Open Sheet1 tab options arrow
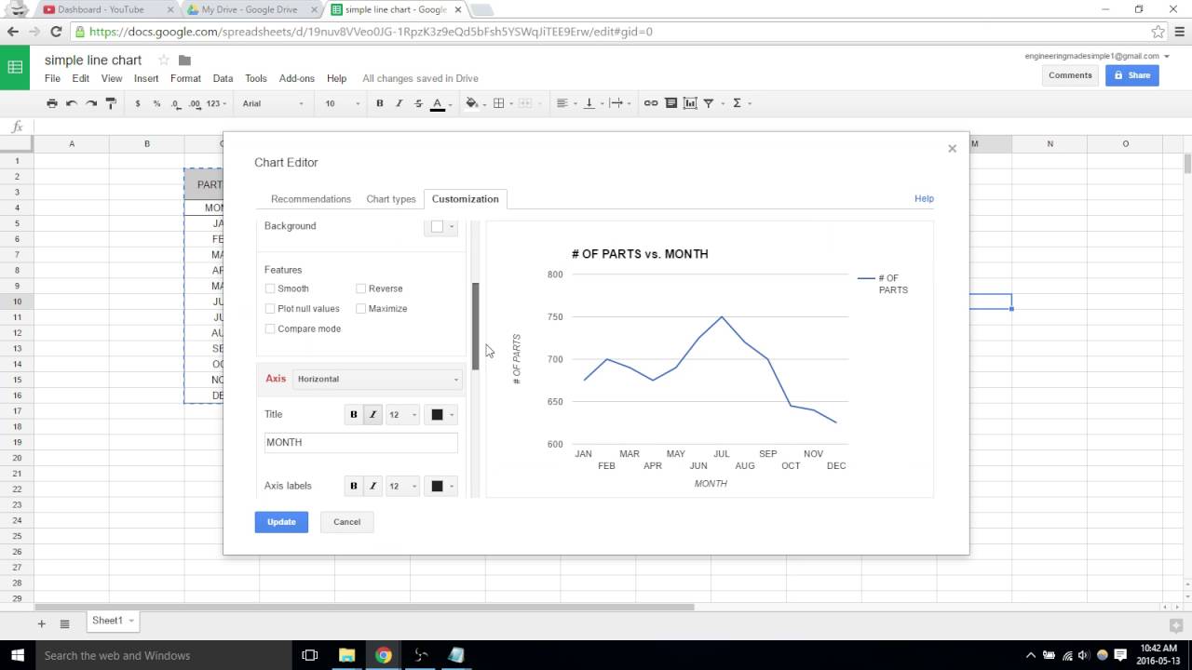 [x=131, y=621]
